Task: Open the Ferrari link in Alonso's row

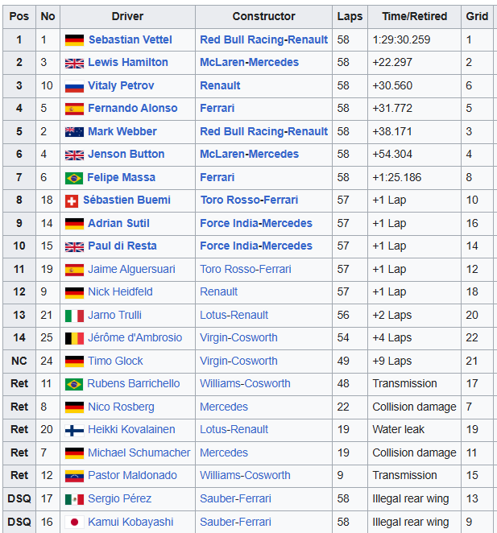Action: pyautogui.click(x=217, y=108)
